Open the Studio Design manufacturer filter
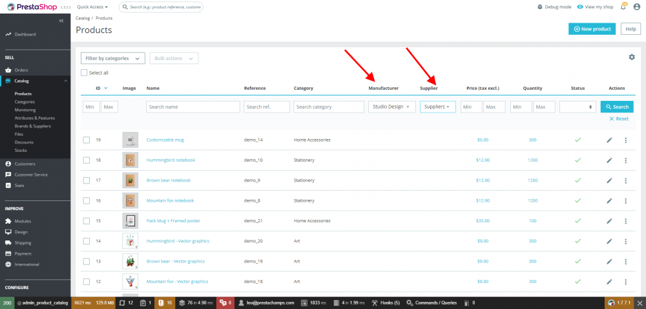 pos(392,107)
